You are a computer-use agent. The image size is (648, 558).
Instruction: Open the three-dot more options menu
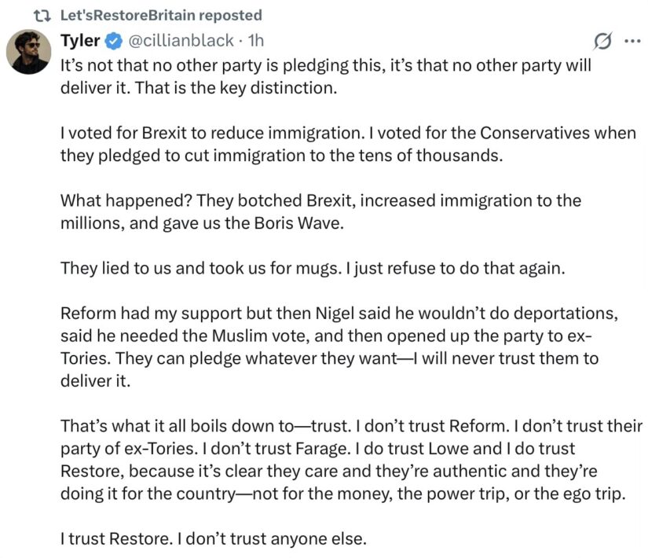632,41
